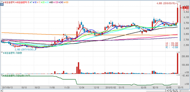Image resolution: width=190 pixels, height=92 pixels.
Task: Click the volume panel close icon
Action: [179, 53]
